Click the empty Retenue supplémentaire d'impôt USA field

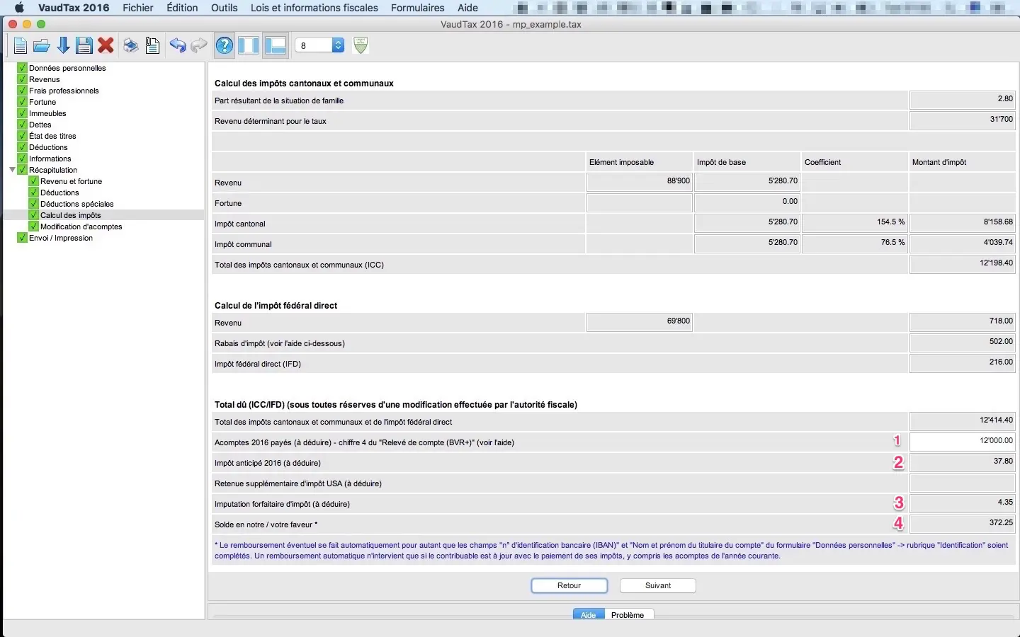point(963,483)
